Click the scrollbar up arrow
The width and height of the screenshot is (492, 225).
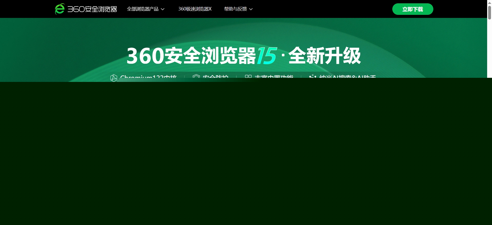tap(489, 3)
